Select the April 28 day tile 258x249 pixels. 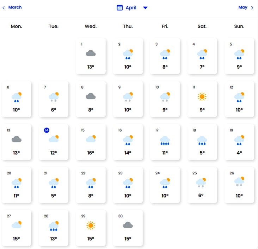coord(54,228)
